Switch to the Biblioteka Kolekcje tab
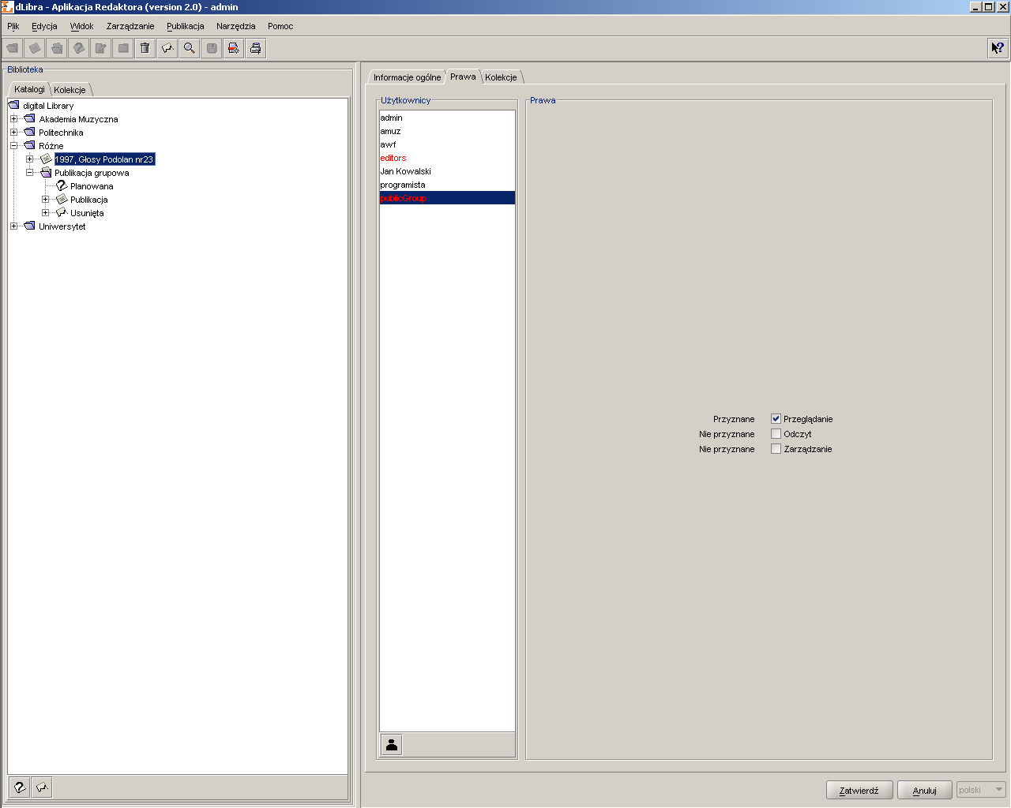The width and height of the screenshot is (1011, 808). pos(70,90)
